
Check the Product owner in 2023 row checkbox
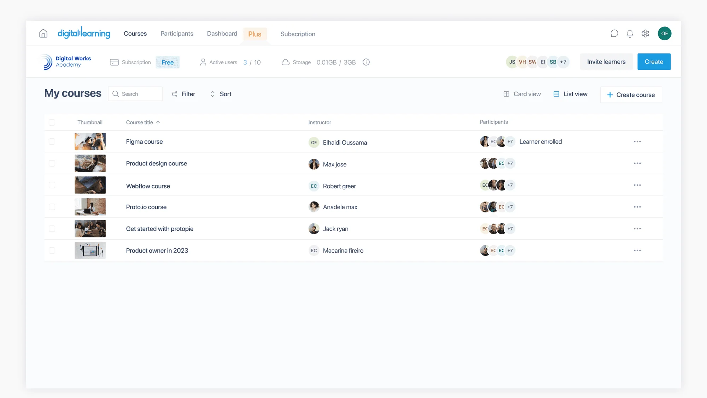click(52, 251)
